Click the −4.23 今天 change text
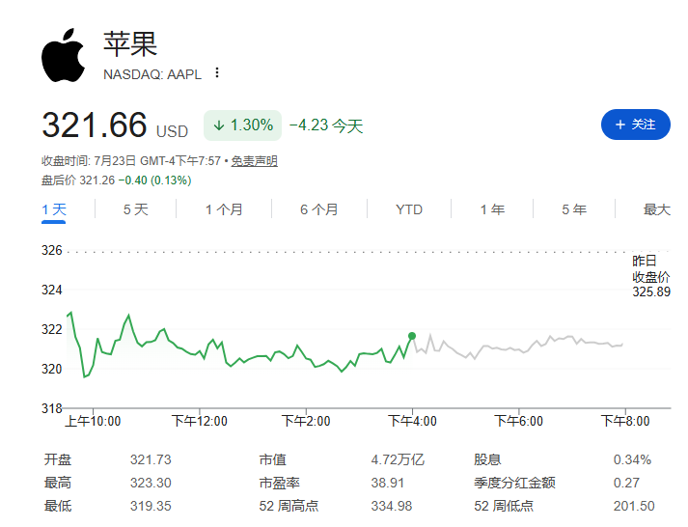 (x=326, y=125)
